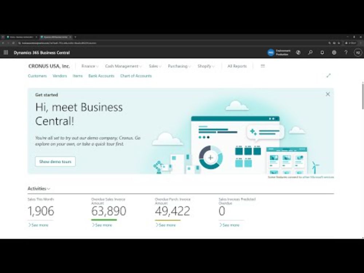364x273 pixels.
Task: Click the expand page arrows icon
Action: (328, 76)
